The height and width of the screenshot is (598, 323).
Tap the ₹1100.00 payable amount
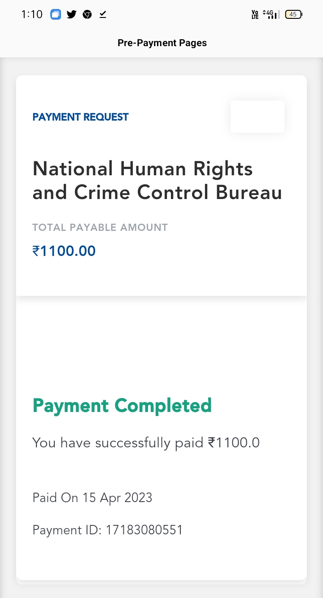64,251
